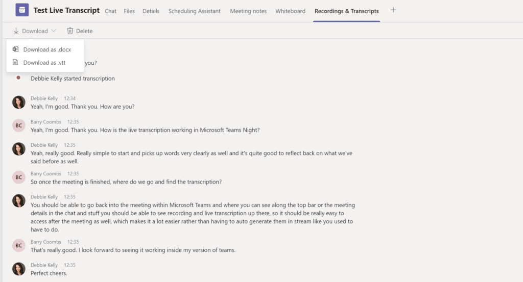Click the file icon next to .vtt option
Viewport: 523px width, 282px height.
15,62
